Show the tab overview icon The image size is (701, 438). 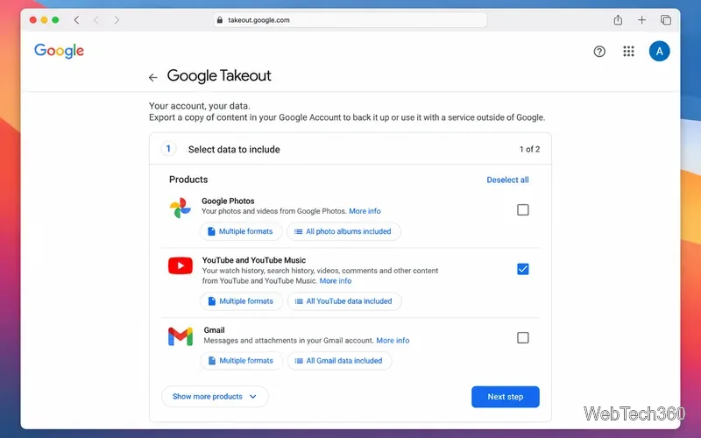click(x=666, y=19)
